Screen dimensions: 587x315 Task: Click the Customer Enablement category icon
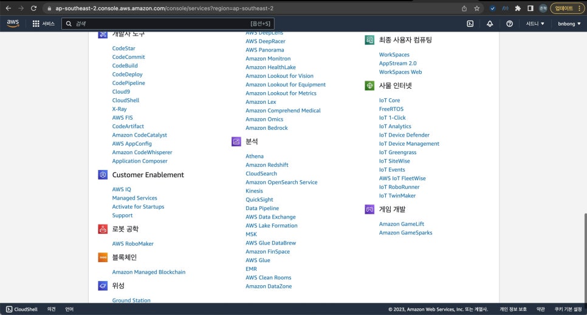[103, 175]
